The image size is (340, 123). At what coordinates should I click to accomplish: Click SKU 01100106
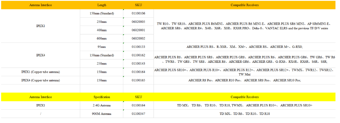[x=139, y=14]
